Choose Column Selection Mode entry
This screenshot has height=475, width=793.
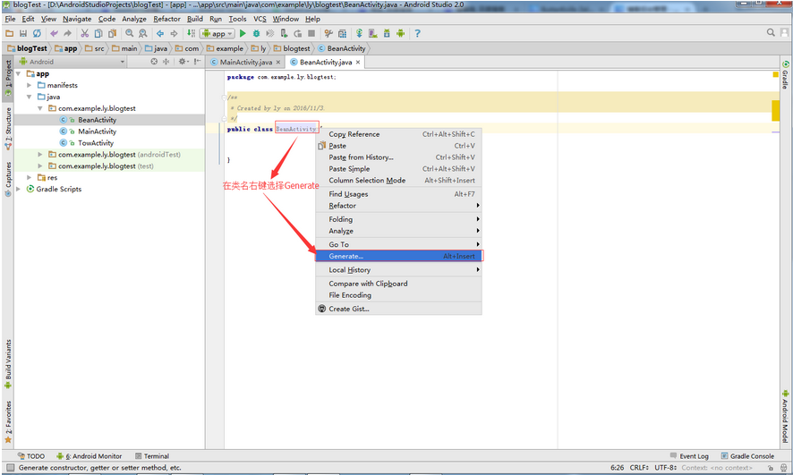pyautogui.click(x=398, y=181)
